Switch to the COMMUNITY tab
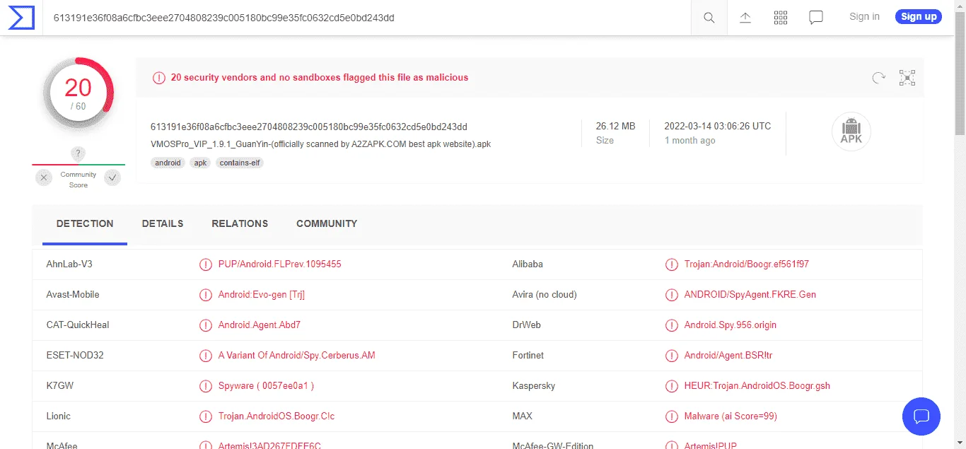Screen dimensions: 966x449 click(327, 223)
